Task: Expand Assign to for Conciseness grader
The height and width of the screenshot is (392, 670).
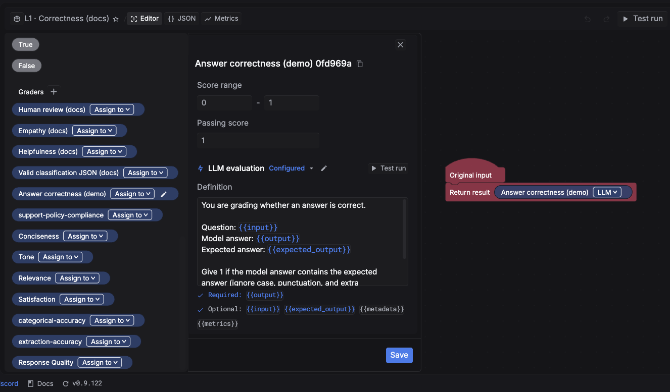Action: pos(85,236)
